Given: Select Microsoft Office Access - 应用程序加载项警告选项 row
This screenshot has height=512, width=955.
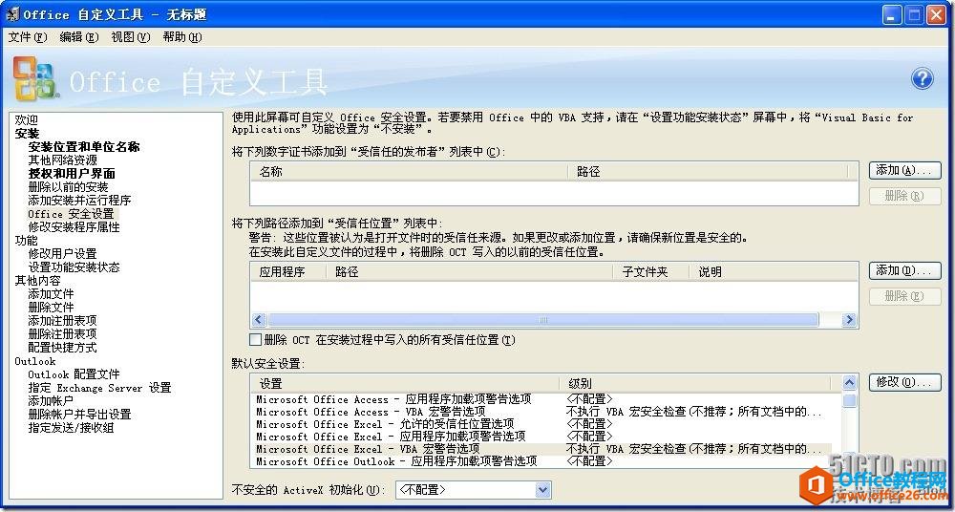Looking at the screenshot, I should click(x=541, y=399).
